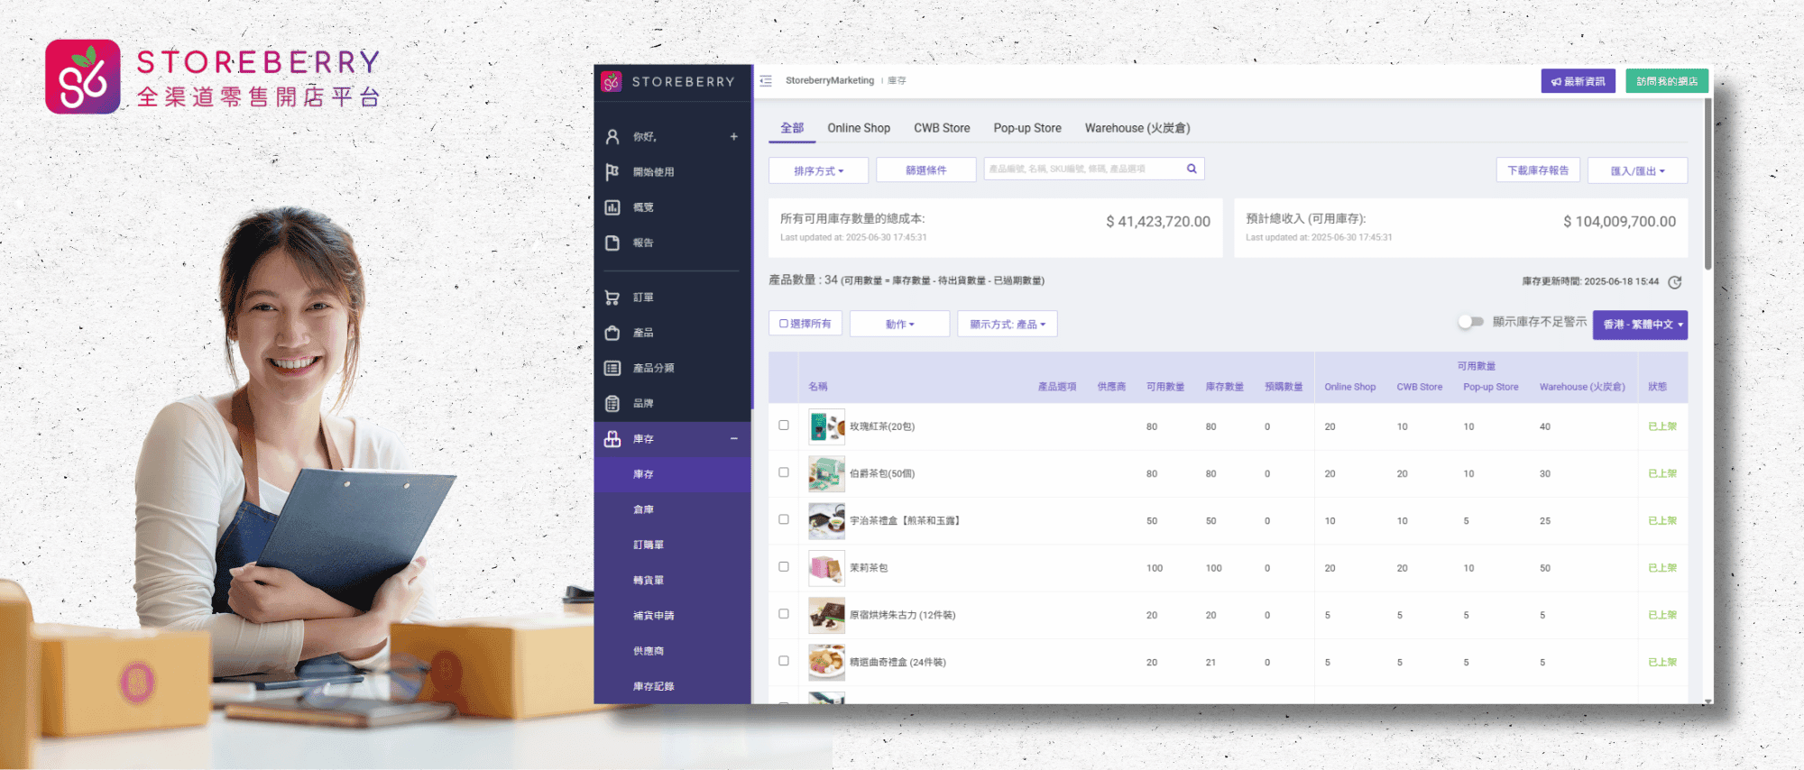Tick the checkbox for 玫瑰紅茶(20包)
1804x770 pixels.
tap(784, 426)
